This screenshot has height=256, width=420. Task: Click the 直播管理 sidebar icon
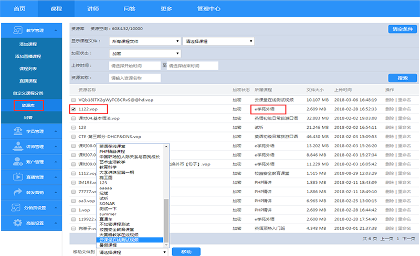(16, 177)
